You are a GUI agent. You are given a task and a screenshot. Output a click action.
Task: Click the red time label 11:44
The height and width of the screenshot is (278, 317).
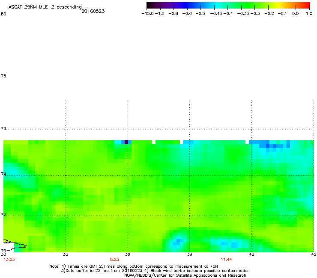click(227, 260)
